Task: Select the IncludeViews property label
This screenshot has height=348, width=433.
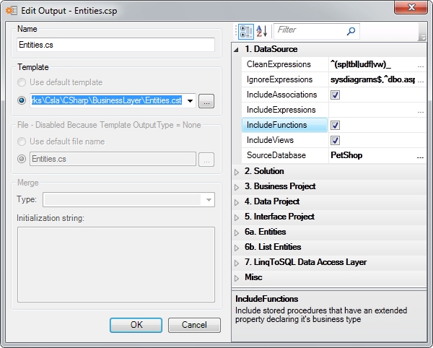Action: point(270,140)
